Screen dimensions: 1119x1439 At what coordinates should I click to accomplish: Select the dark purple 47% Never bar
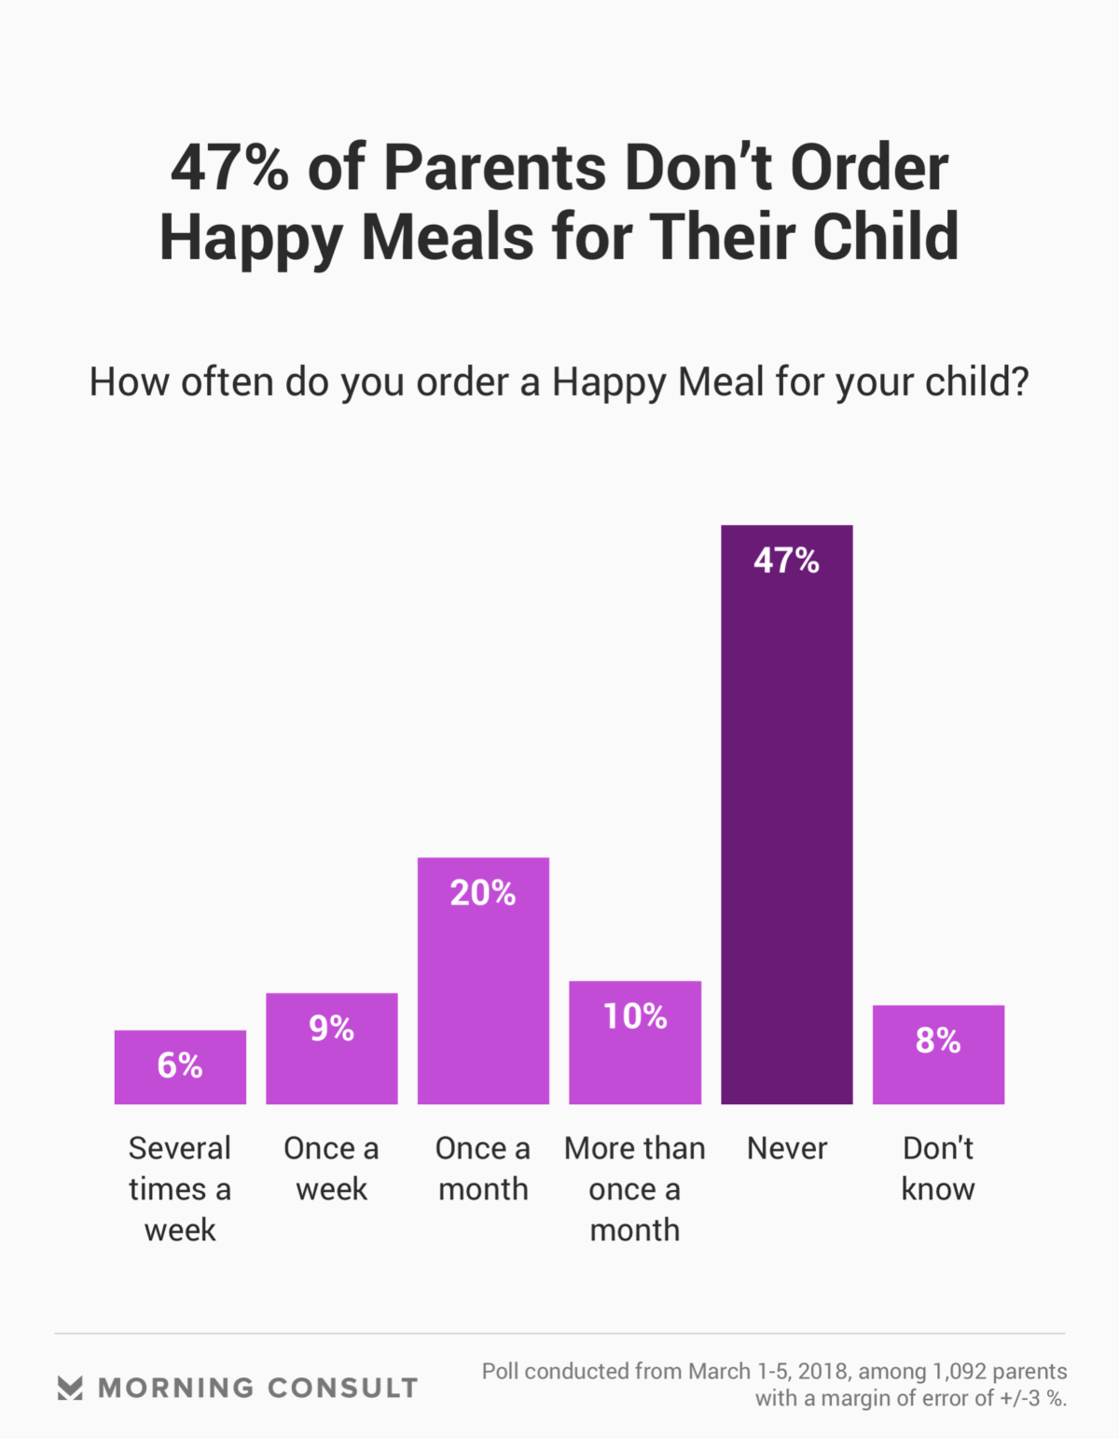(787, 815)
